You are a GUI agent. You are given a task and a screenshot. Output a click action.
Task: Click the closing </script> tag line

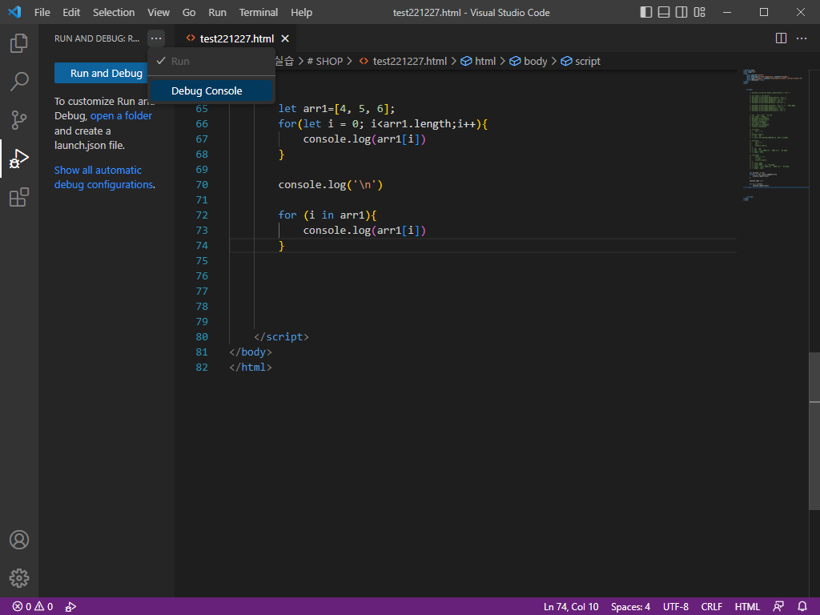[281, 337]
